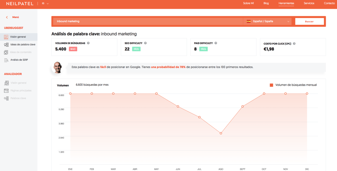The image size is (337, 171).
Task: Select Ideas de contenido in sidebar
Action: click(21, 52)
